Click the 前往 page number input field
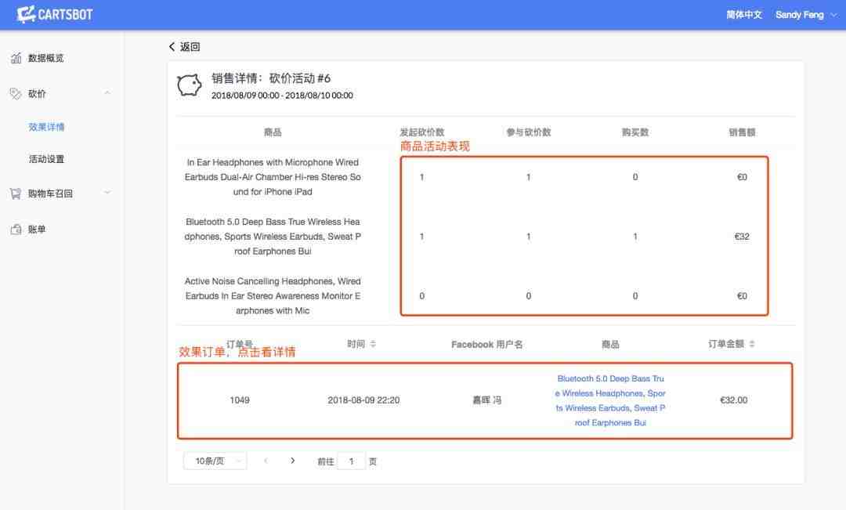846x510 pixels. click(351, 461)
